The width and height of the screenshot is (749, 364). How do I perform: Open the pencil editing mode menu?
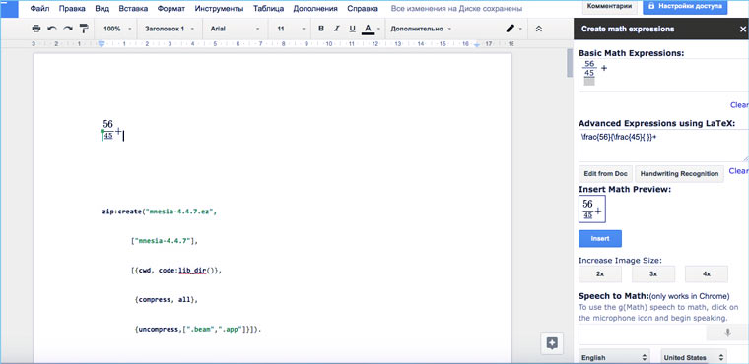(514, 29)
